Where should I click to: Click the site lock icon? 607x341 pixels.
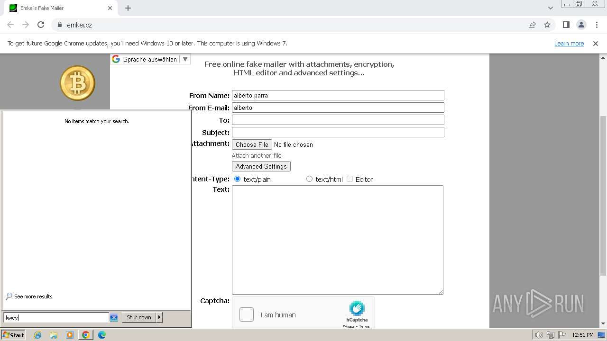(60, 25)
